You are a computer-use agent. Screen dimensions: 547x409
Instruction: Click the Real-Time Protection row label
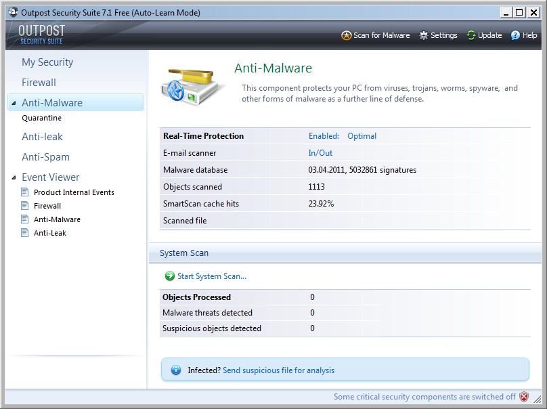click(203, 136)
